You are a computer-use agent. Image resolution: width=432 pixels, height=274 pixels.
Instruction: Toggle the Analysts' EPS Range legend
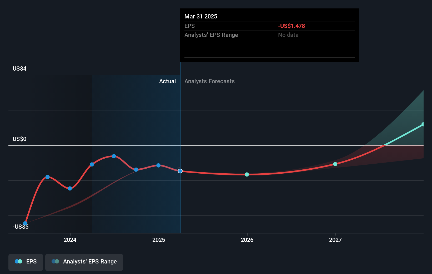point(84,262)
